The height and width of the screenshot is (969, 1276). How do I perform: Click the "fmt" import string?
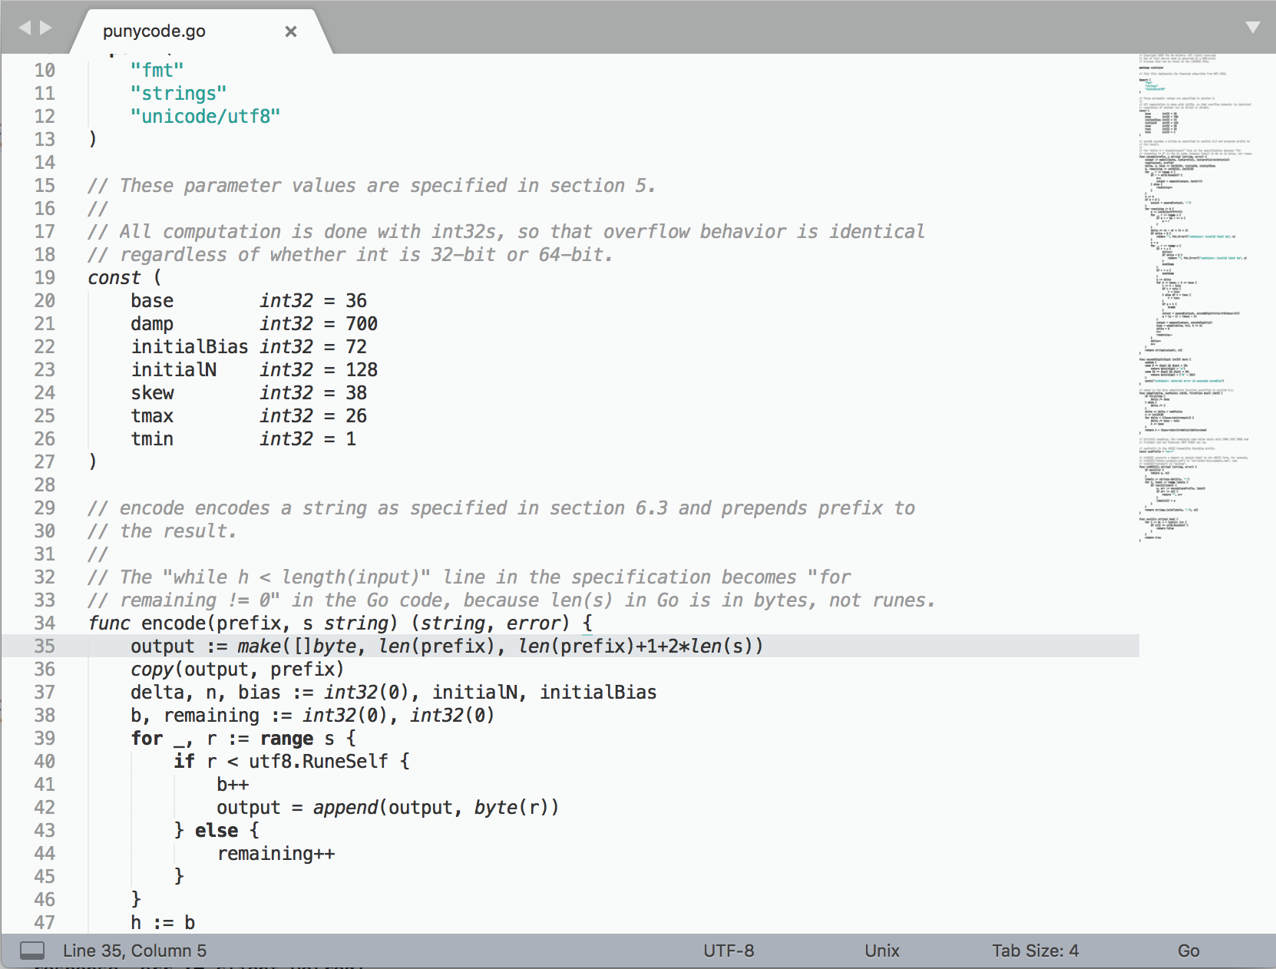[157, 71]
